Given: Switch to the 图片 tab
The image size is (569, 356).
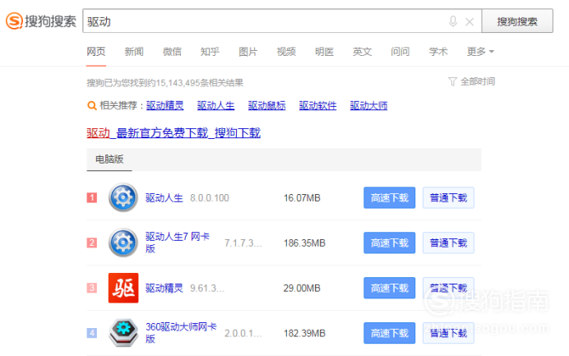Looking at the screenshot, I should pyautogui.click(x=247, y=52).
